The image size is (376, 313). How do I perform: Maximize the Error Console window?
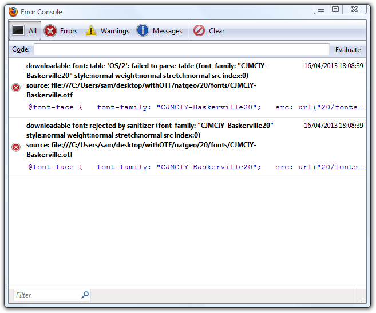pyautogui.click(x=335, y=9)
